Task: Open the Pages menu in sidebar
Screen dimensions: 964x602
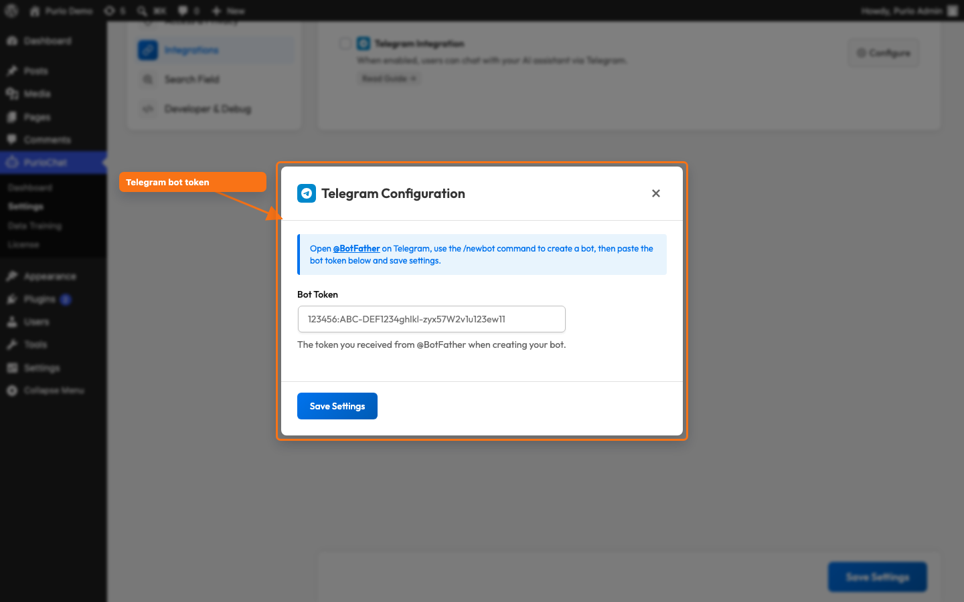Action: 53,117
